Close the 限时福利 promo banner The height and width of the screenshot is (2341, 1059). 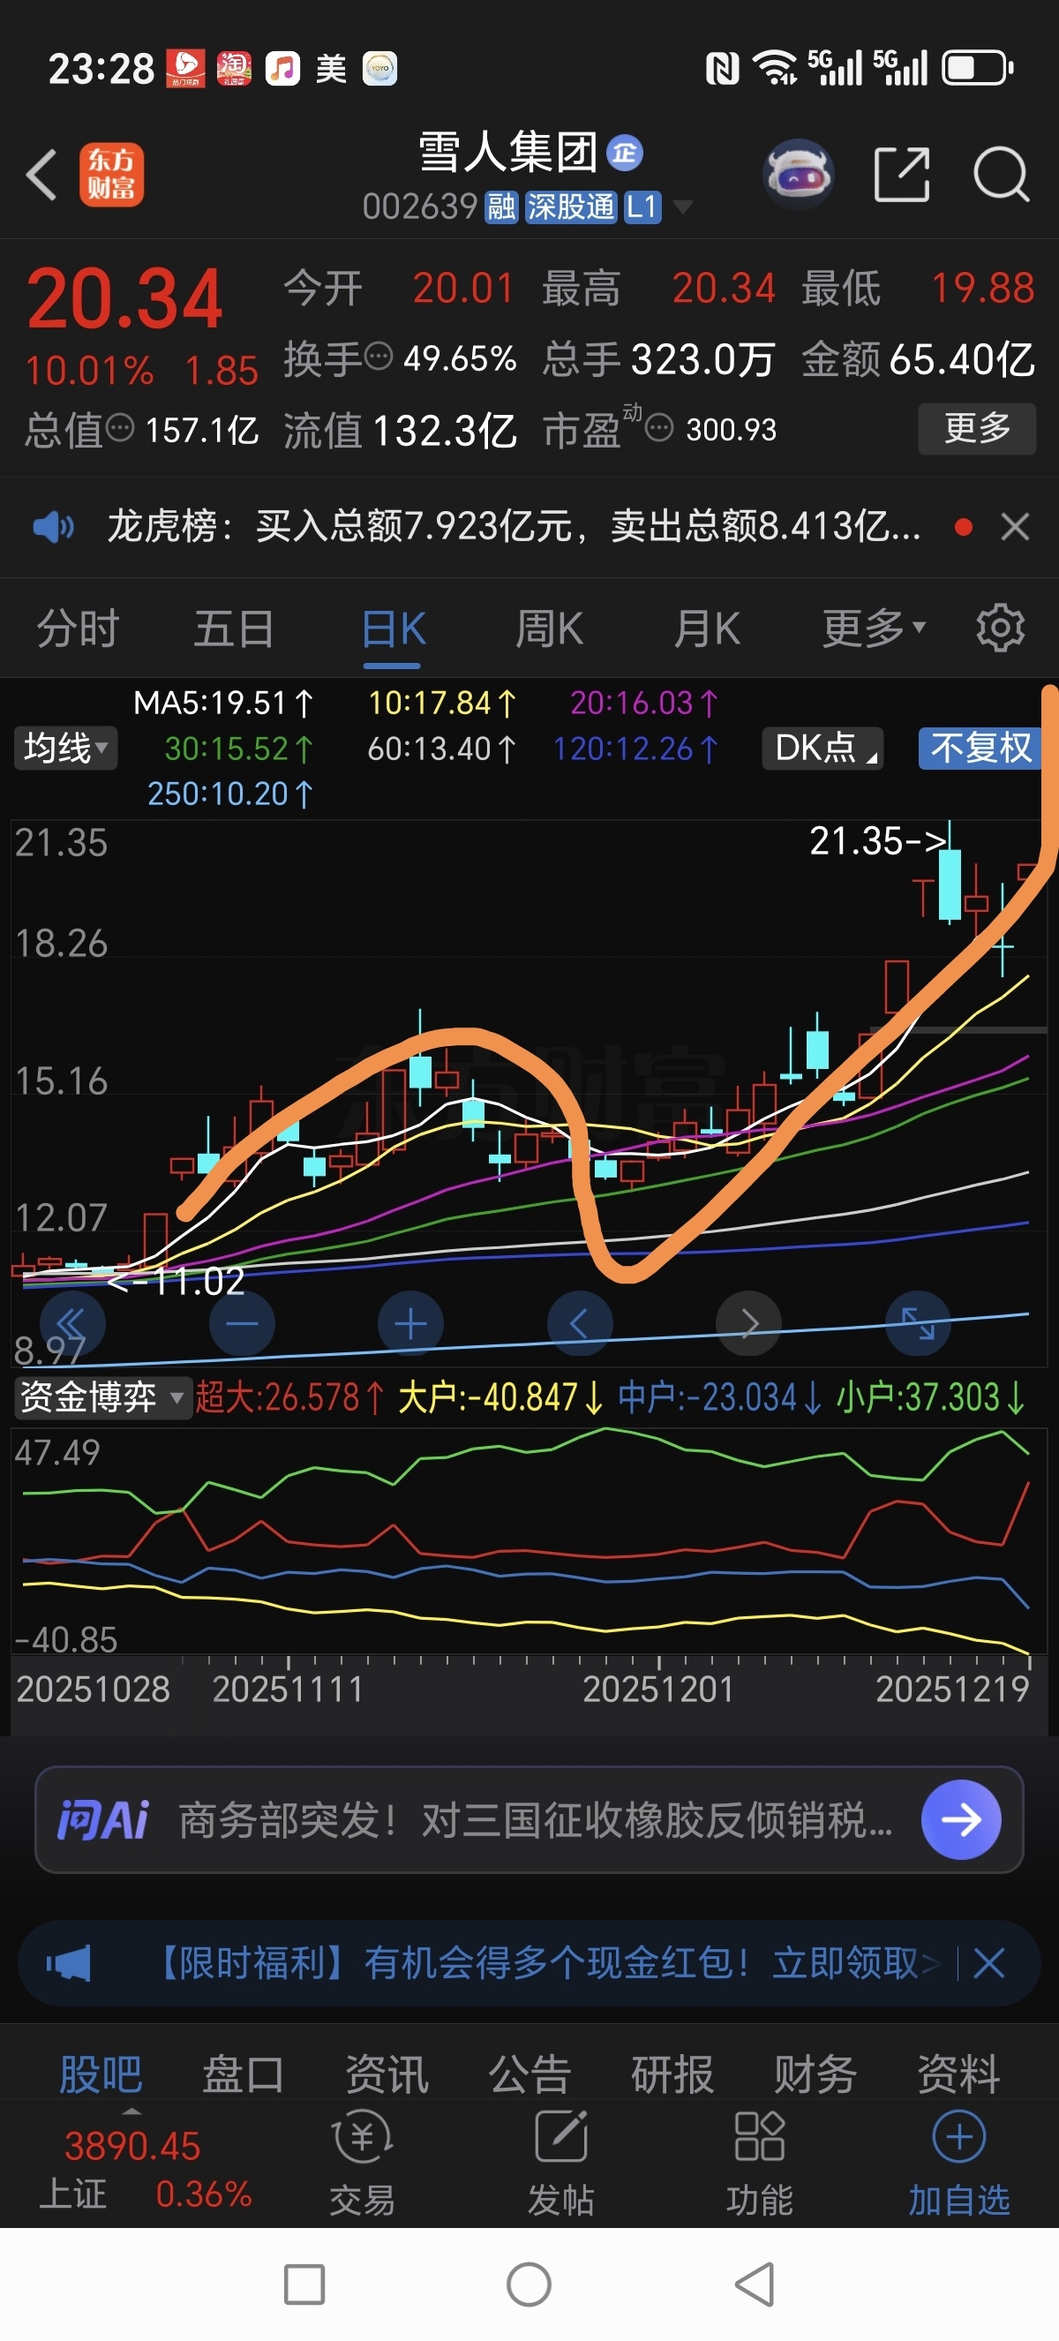tap(989, 1963)
